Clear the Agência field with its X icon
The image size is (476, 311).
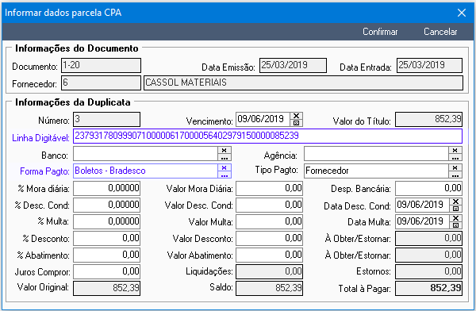click(455, 150)
